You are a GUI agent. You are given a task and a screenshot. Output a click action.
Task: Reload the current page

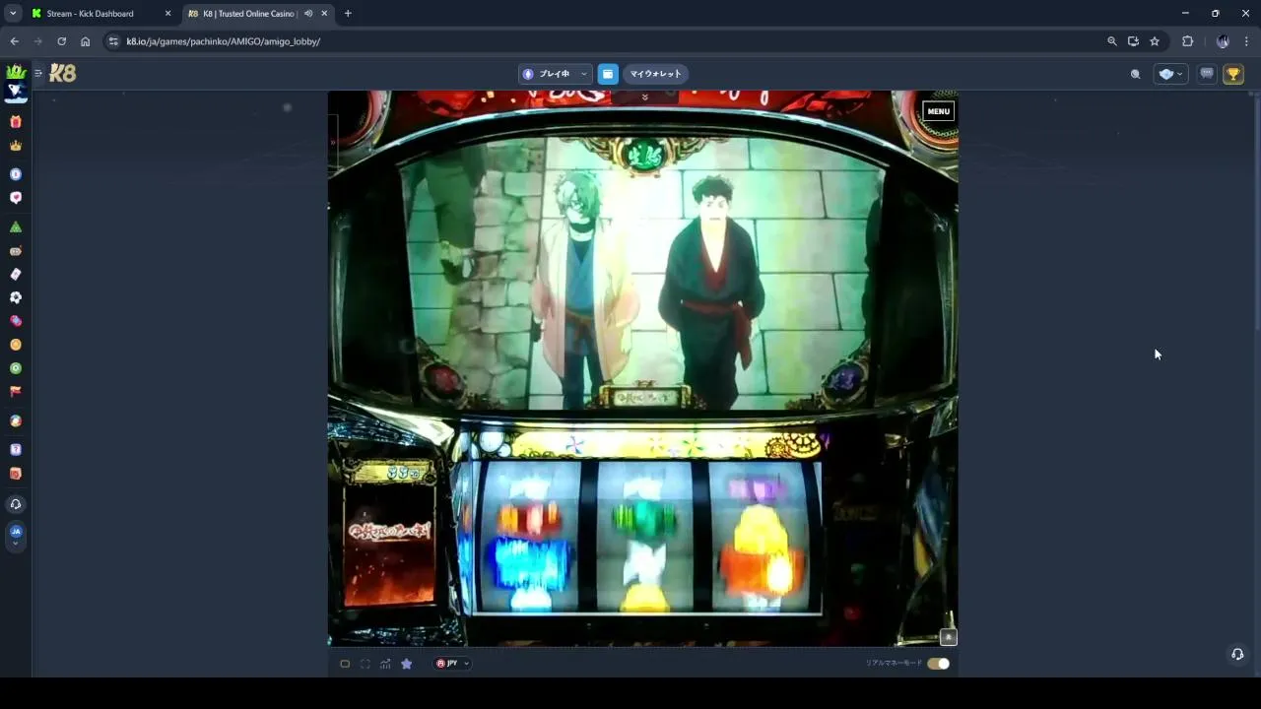click(x=61, y=41)
